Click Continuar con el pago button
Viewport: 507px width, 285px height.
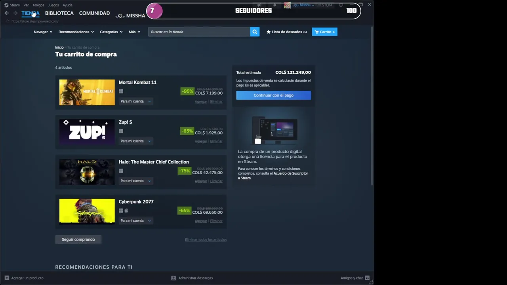coord(273,95)
